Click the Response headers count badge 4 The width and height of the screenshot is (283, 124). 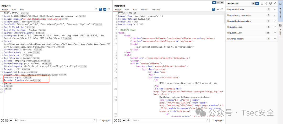pos(269,39)
